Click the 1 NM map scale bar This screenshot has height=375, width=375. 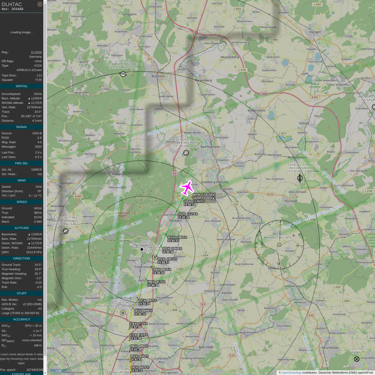[x=59, y=371]
